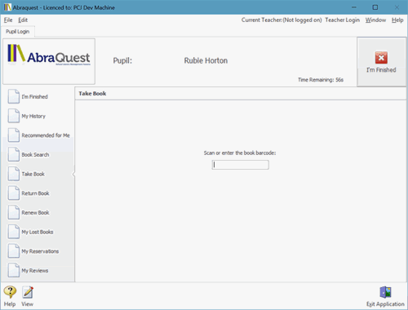Click the page icon beside My History

(14, 116)
